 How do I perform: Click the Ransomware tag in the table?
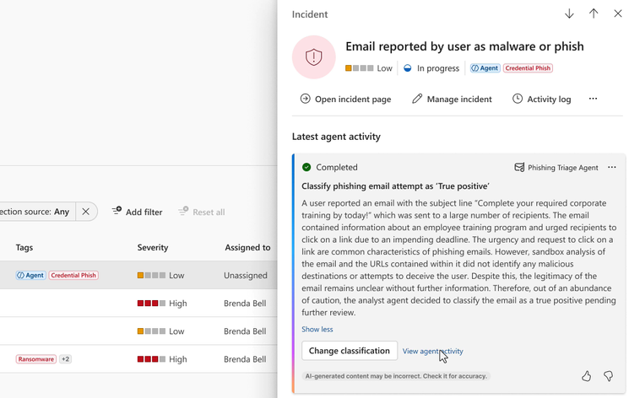click(36, 359)
